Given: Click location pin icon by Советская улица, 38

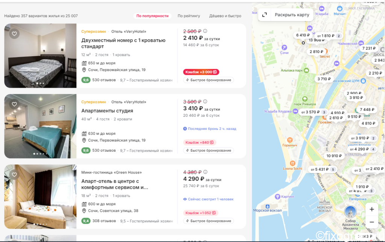Looking at the screenshot, I should [x=84, y=211].
